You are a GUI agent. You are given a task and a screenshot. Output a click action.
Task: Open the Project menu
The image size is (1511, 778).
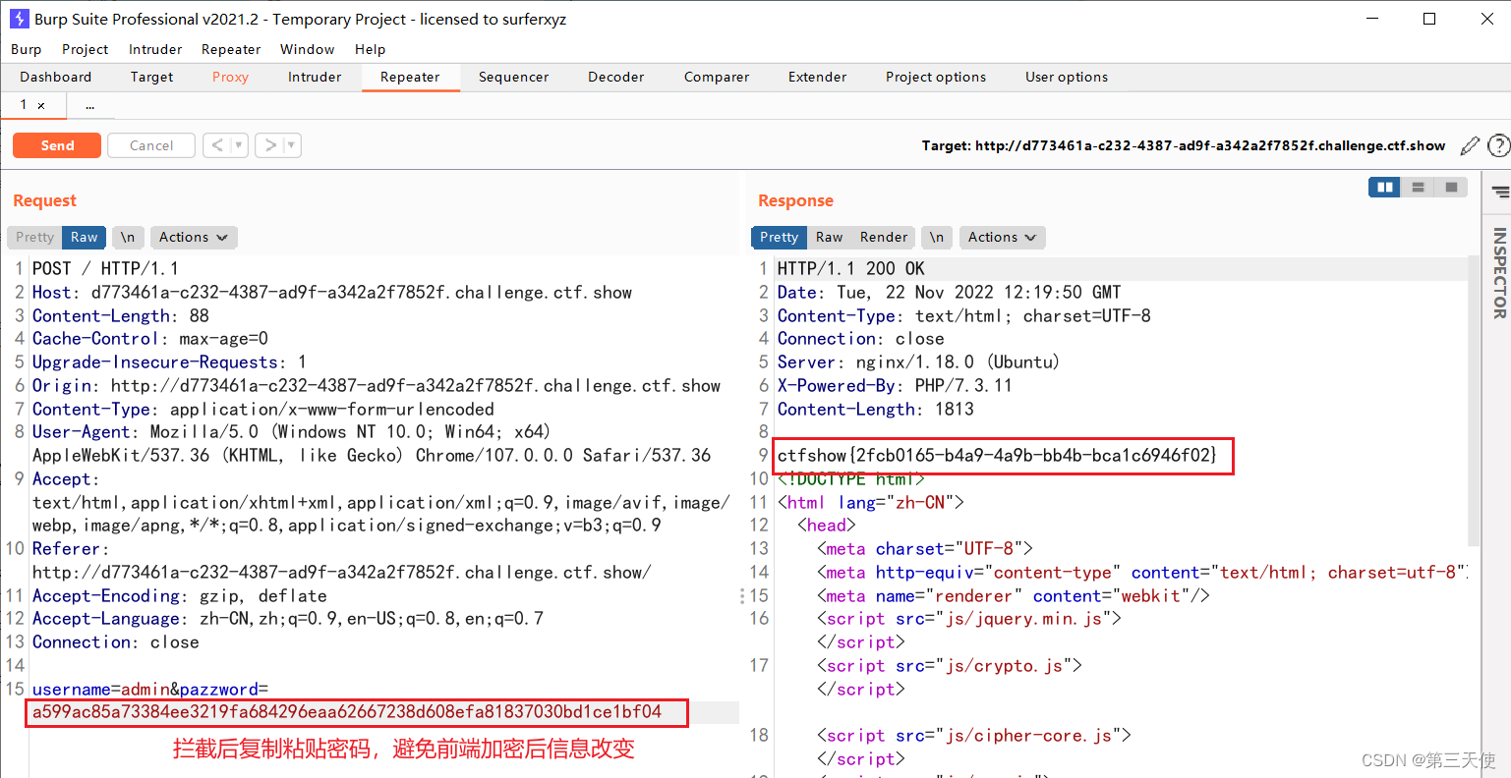[86, 49]
